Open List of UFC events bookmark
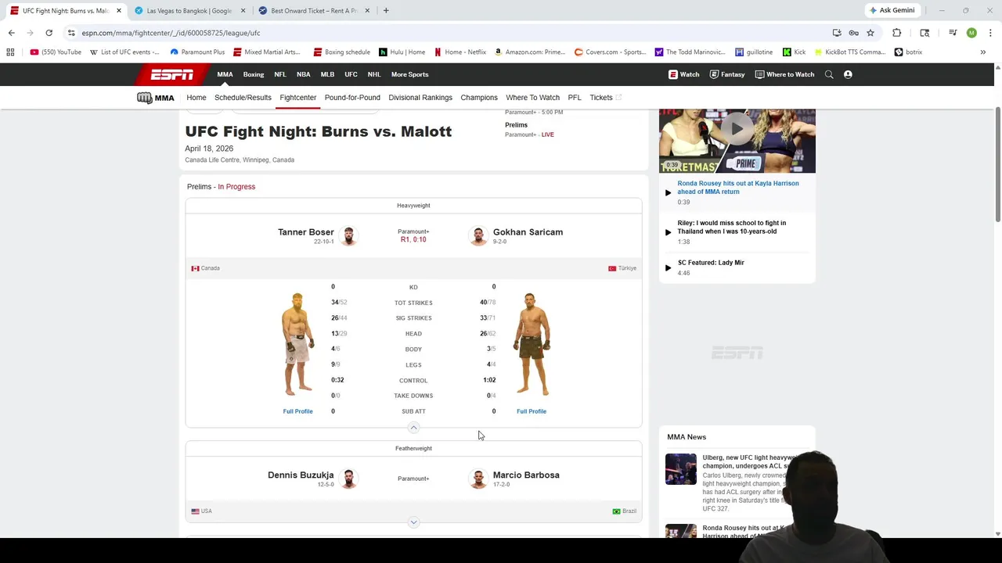 pos(124,52)
